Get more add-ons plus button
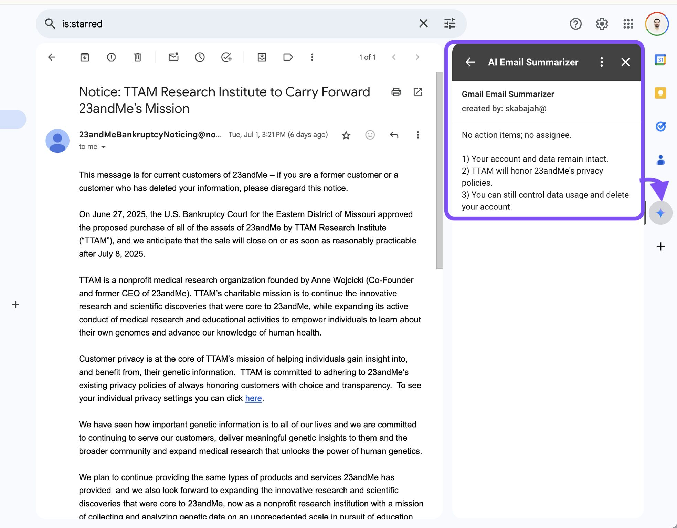The width and height of the screenshot is (677, 528). pyautogui.click(x=660, y=246)
